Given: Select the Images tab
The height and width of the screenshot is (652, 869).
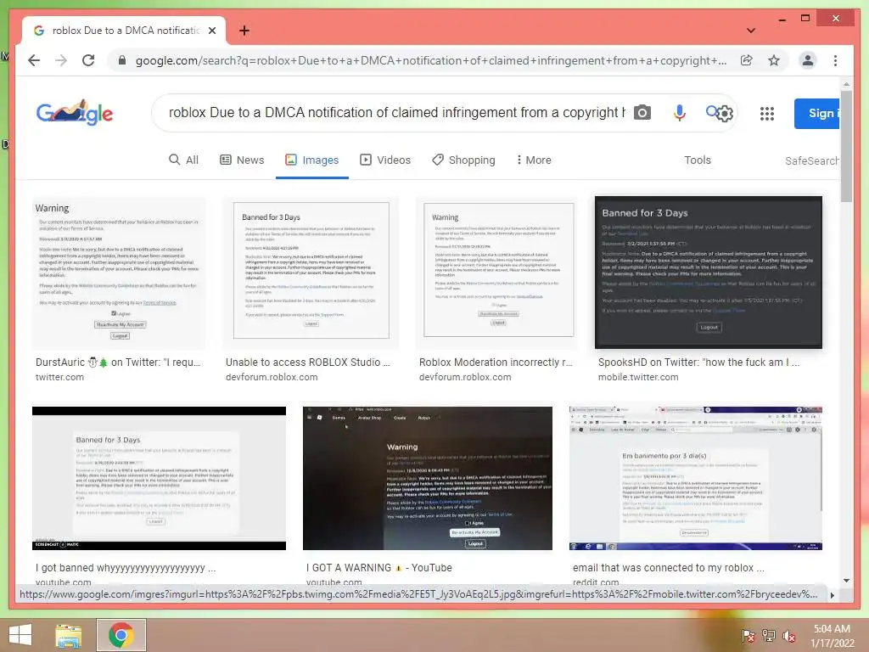Looking at the screenshot, I should tap(312, 160).
